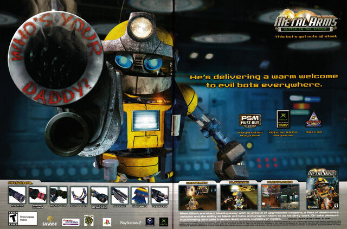Select the Toaster weapon thumbnail

(159, 195)
